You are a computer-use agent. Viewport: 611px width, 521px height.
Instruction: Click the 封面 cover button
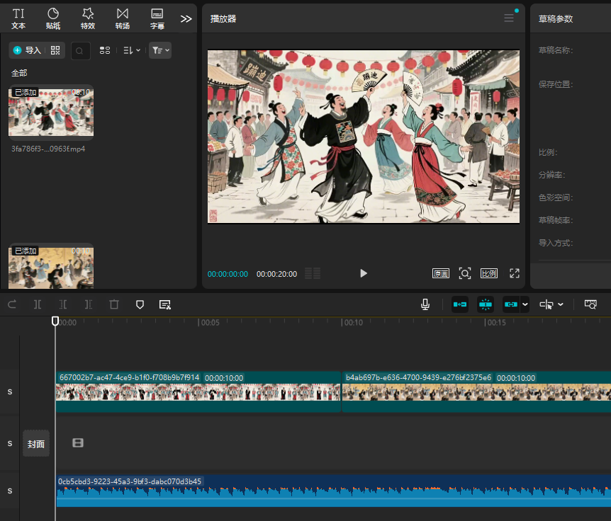point(36,444)
